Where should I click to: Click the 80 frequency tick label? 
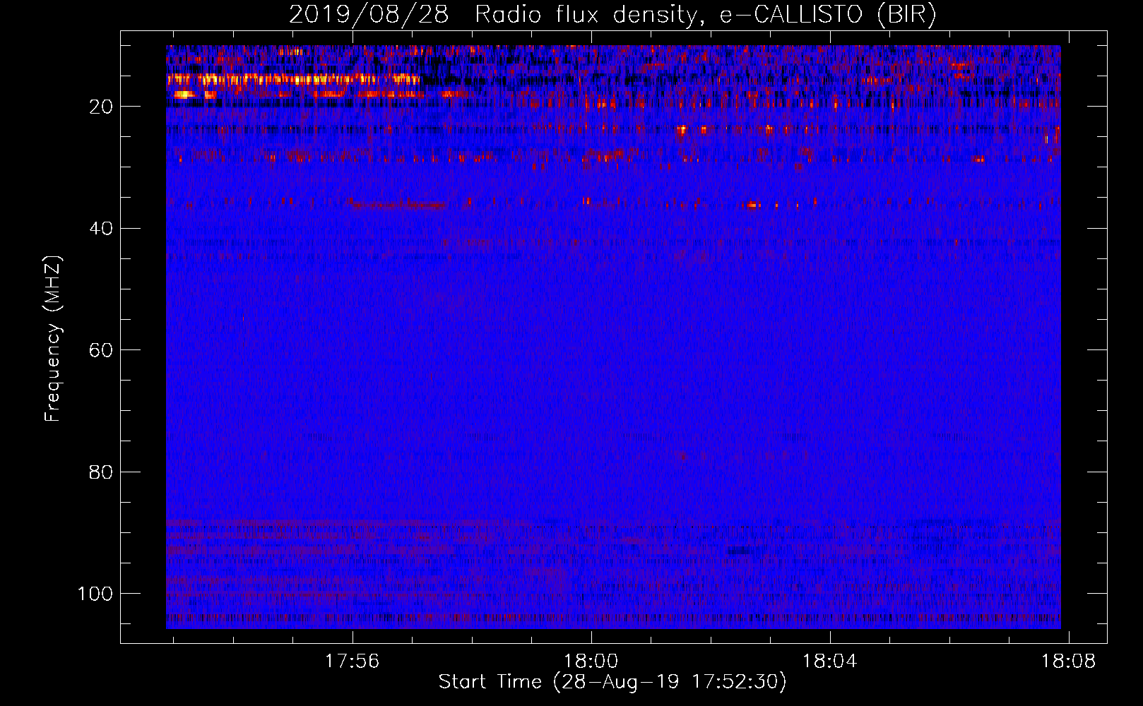click(100, 472)
